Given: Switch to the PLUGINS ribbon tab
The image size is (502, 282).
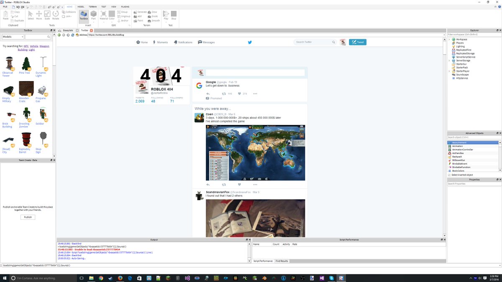Looking at the screenshot, I should [x=125, y=7].
